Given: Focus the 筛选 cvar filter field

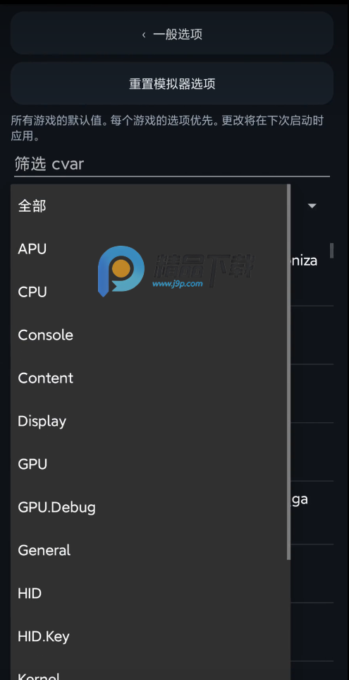Looking at the screenshot, I should [x=172, y=165].
